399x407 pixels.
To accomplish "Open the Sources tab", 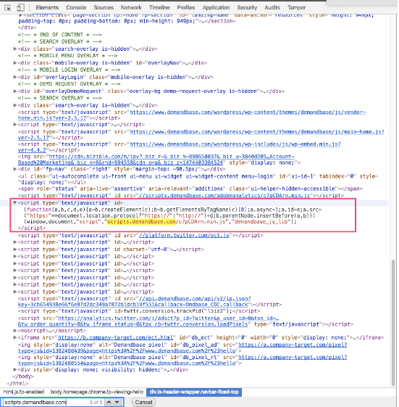I will pyautogui.click(x=104, y=7).
